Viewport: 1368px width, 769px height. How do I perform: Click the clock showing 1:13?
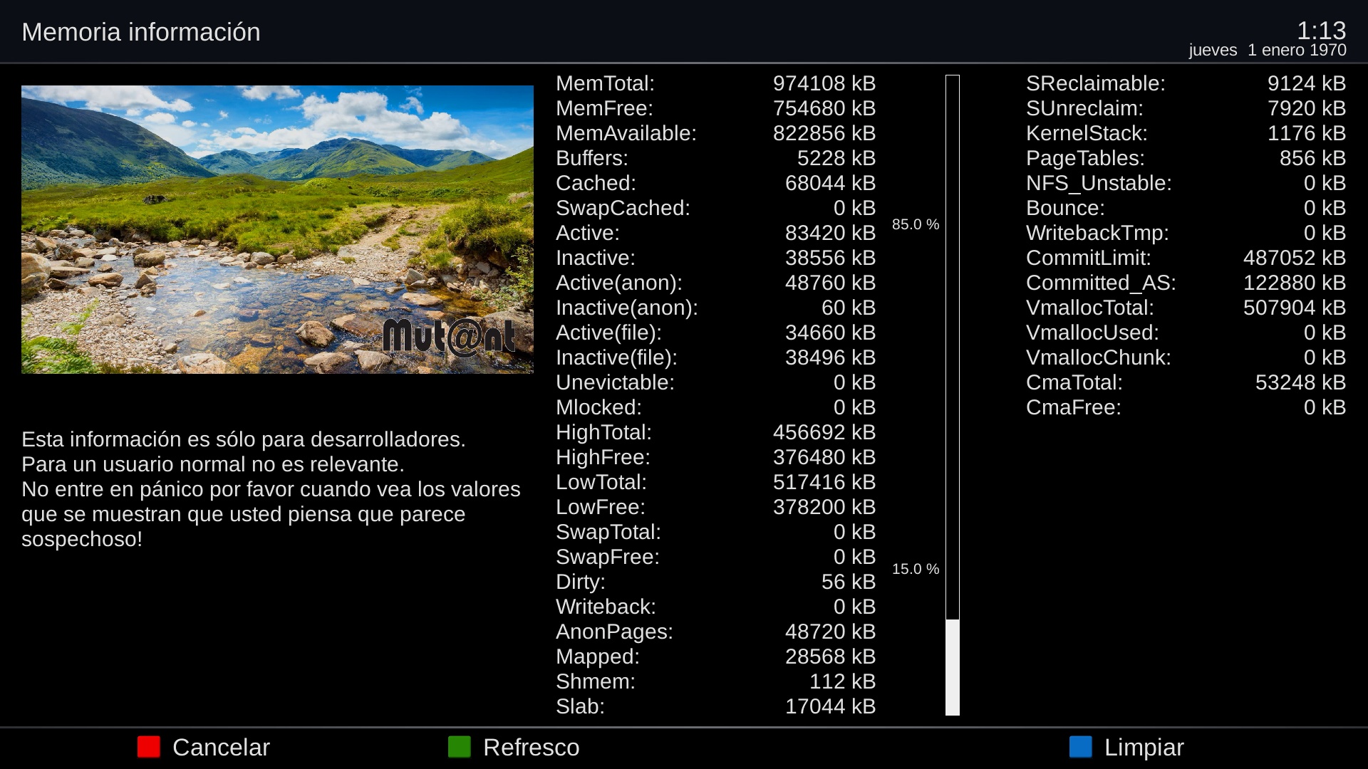point(1321,30)
